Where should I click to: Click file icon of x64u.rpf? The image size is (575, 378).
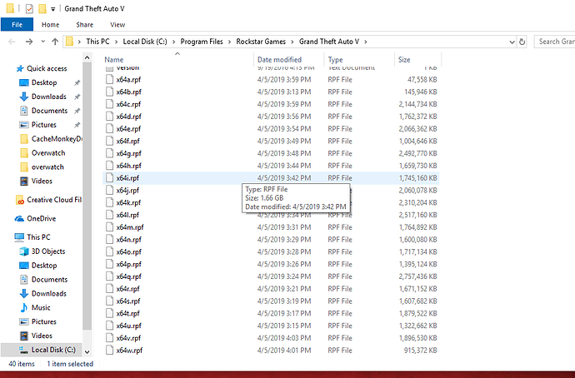pos(109,326)
